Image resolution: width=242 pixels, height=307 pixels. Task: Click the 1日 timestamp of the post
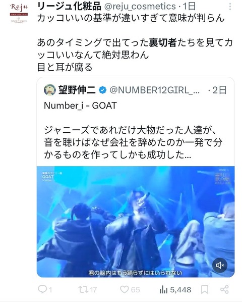[x=189, y=7]
